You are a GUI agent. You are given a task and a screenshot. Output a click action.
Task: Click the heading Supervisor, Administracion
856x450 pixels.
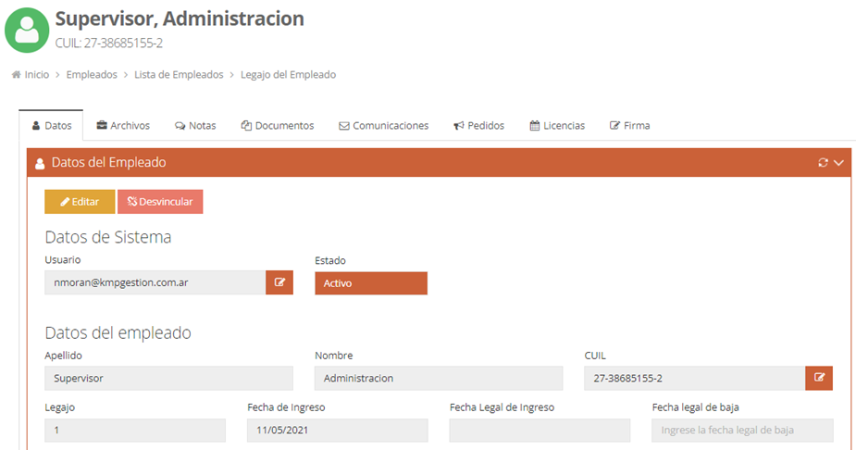tap(180, 19)
